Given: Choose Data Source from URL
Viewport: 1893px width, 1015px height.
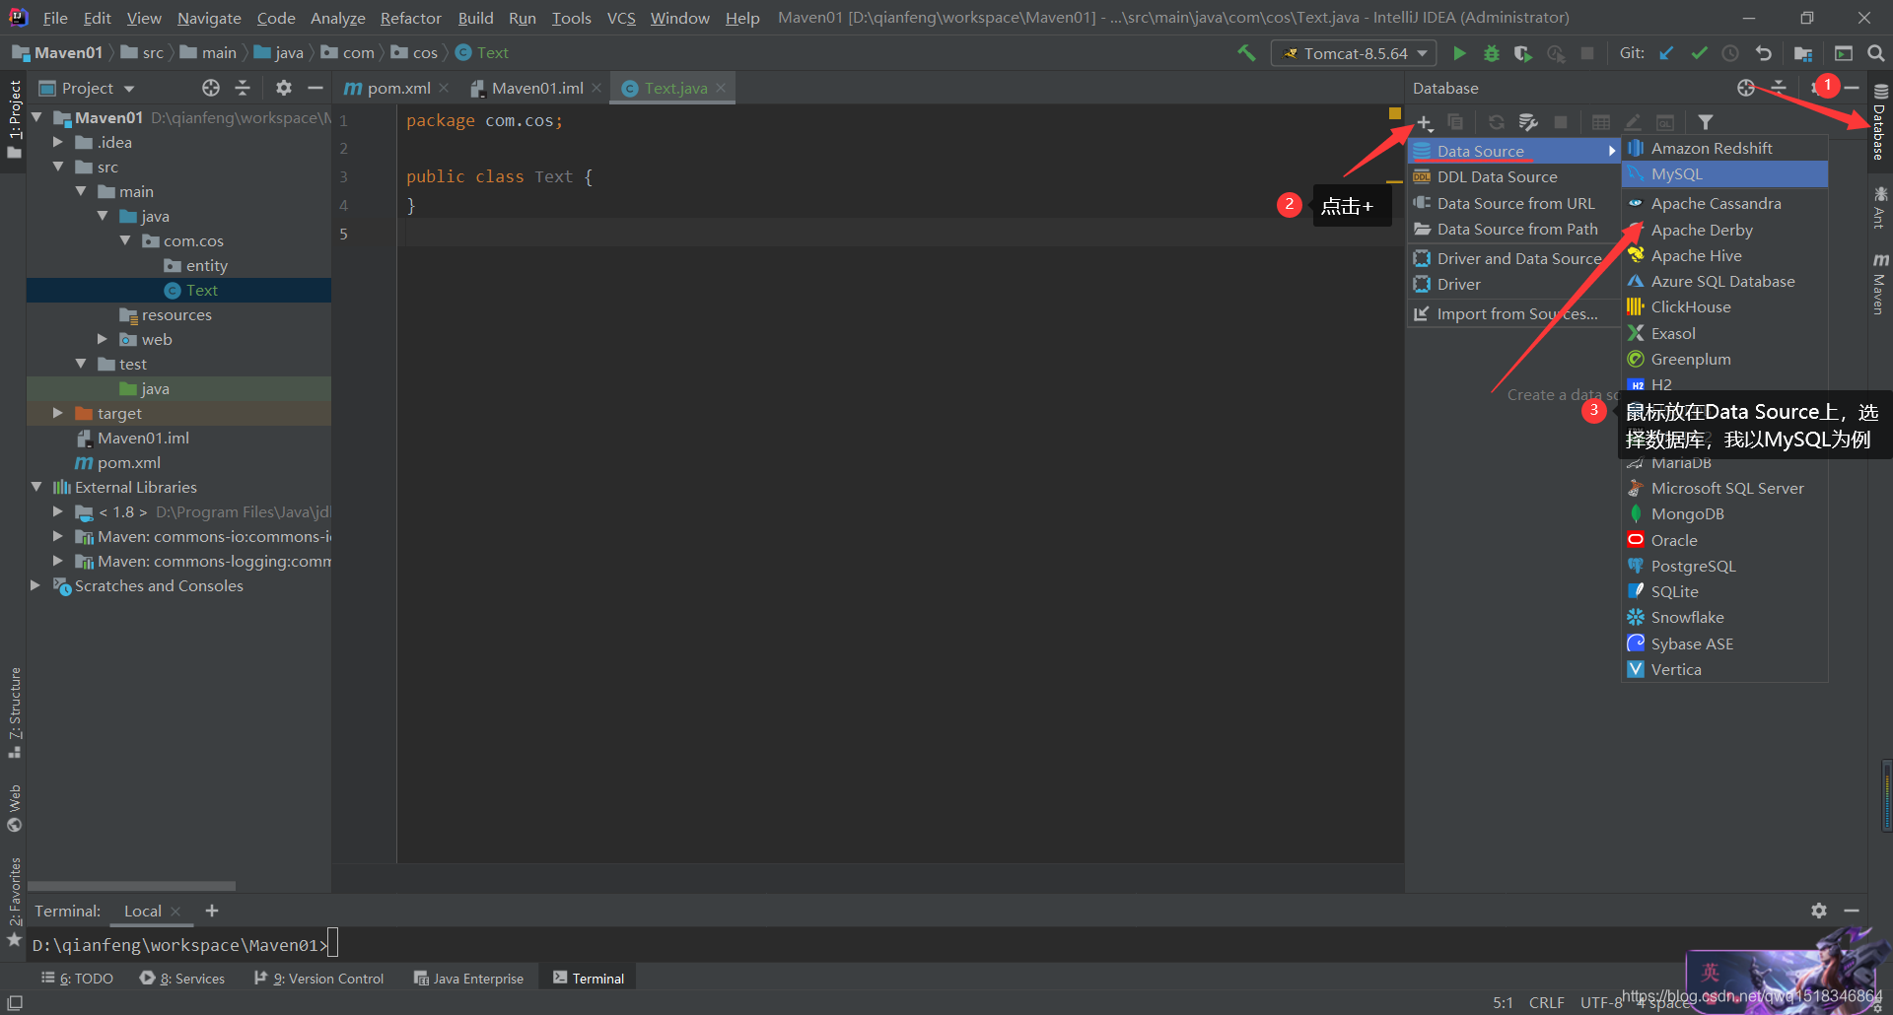Looking at the screenshot, I should [x=1513, y=203].
